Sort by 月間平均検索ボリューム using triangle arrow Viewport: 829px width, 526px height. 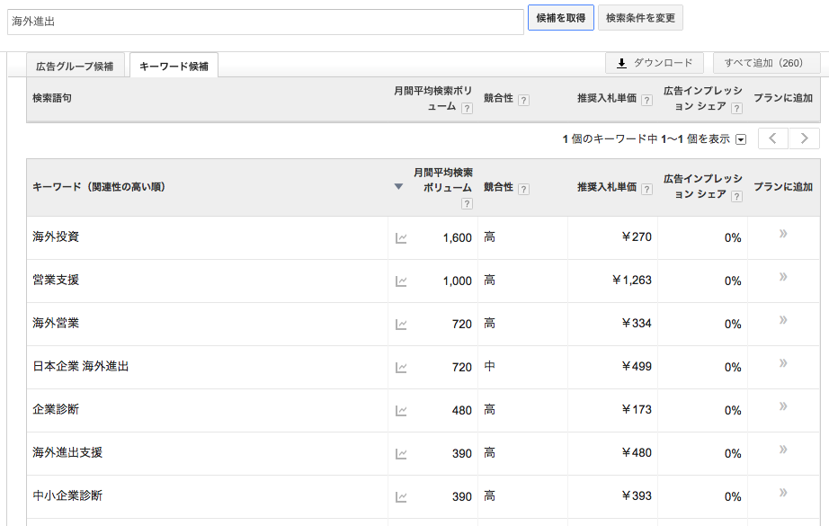398,187
